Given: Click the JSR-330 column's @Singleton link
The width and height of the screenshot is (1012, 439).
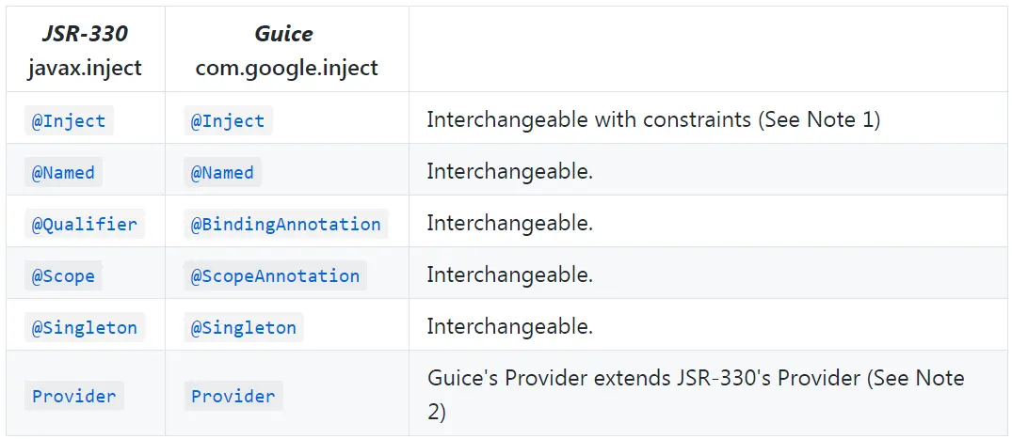Looking at the screenshot, I should [85, 328].
